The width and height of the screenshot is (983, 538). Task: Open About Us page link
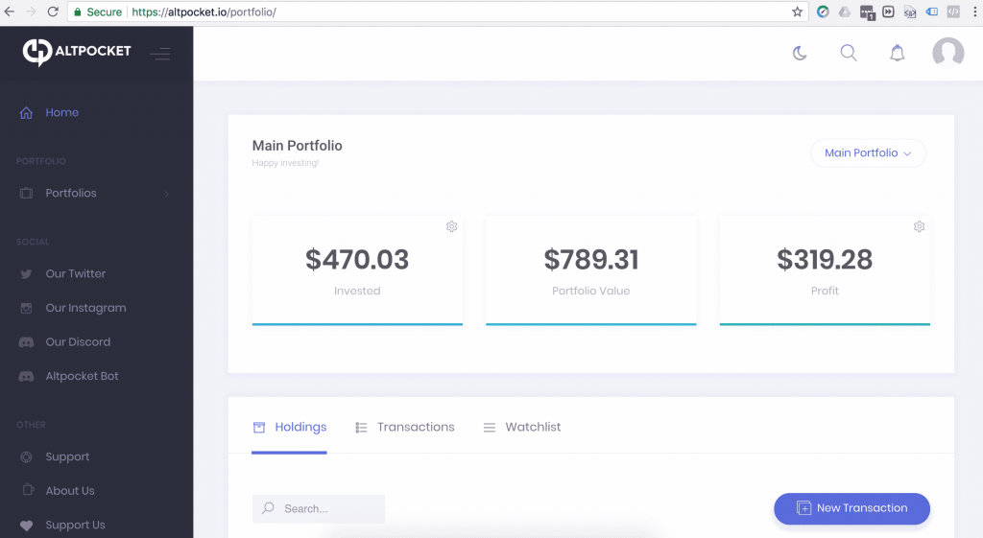click(x=70, y=491)
